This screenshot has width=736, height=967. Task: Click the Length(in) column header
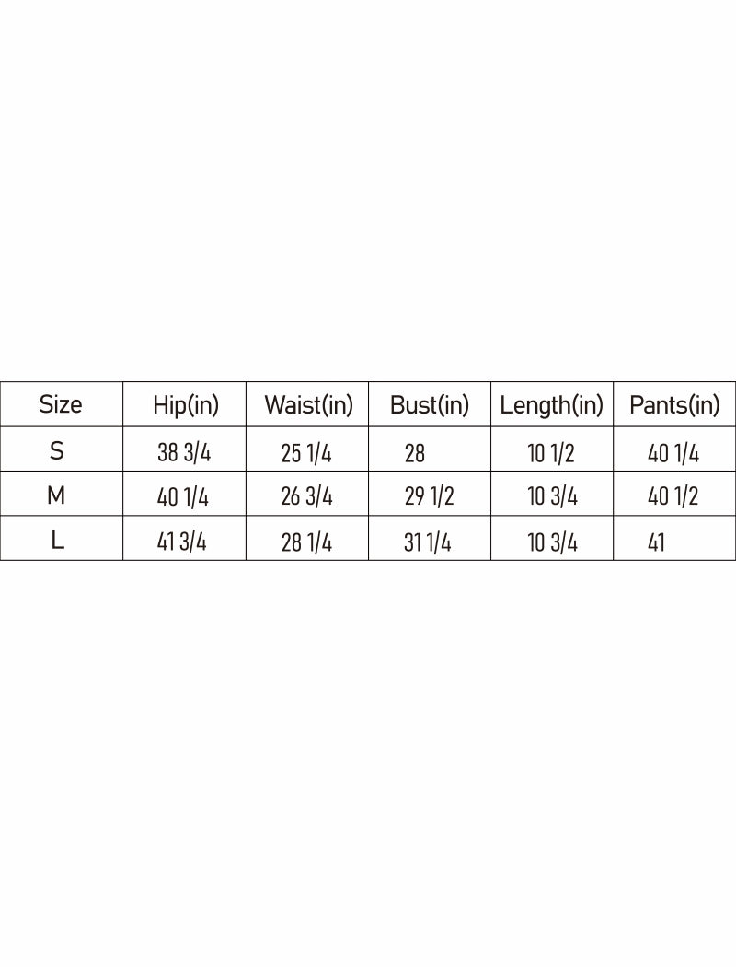coord(552,405)
